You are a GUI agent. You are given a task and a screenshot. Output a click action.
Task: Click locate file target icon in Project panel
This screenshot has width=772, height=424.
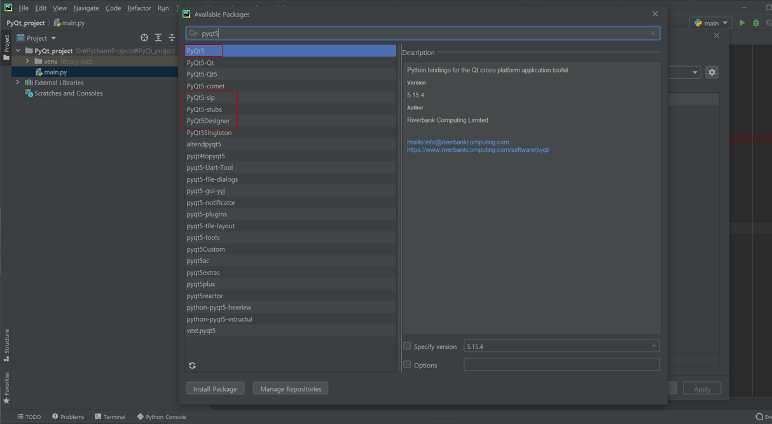(x=144, y=38)
